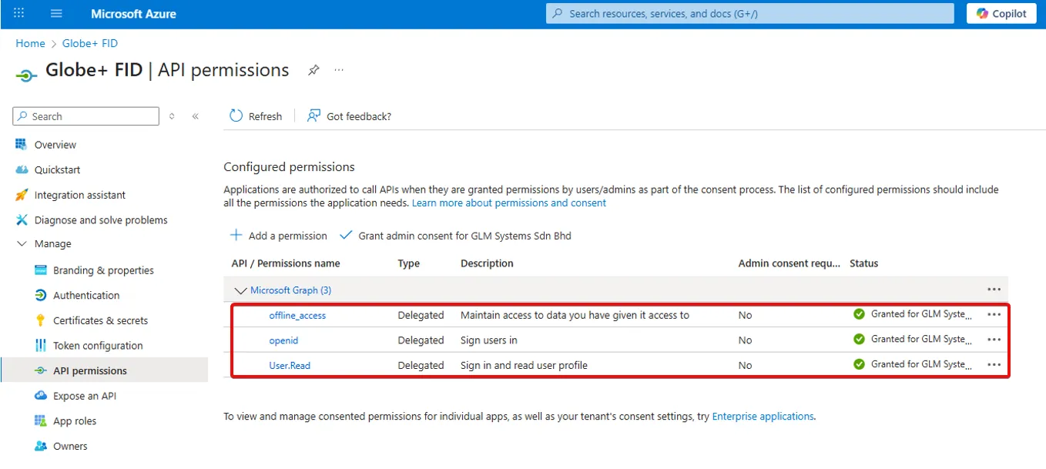Grant admin consent for GLM Systems Sdn Bhd
Image resolution: width=1046 pixels, height=469 pixels.
coord(456,236)
